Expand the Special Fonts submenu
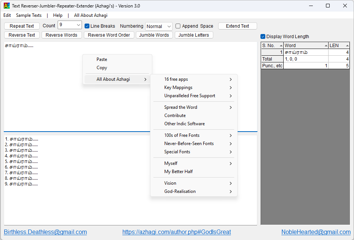Image resolution: width=354 pixels, height=240 pixels. (x=194, y=152)
